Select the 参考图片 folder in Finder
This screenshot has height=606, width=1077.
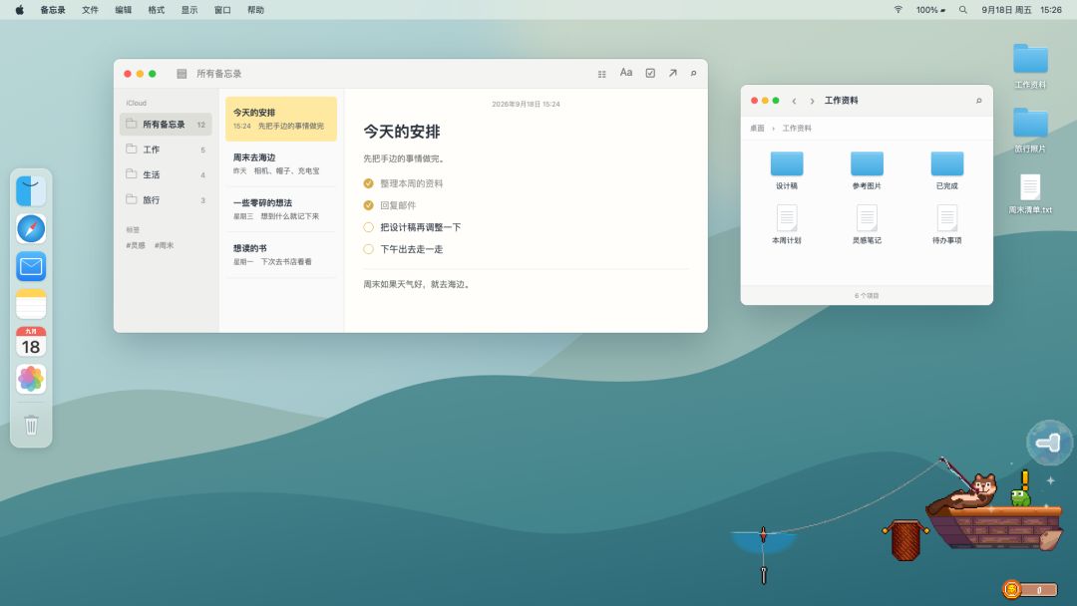coord(867,170)
